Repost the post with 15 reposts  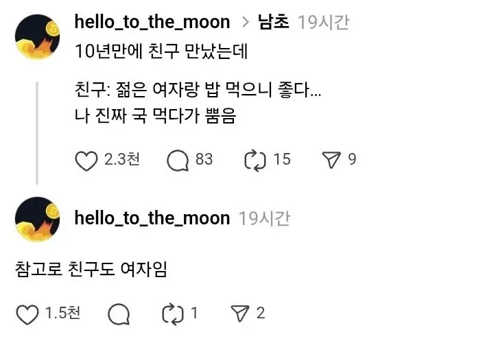255,161
